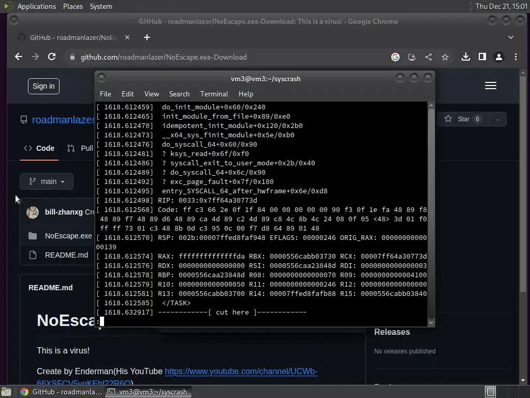Screen dimensions: 530x398
Task: Click the README.md file icon
Action: point(33,255)
